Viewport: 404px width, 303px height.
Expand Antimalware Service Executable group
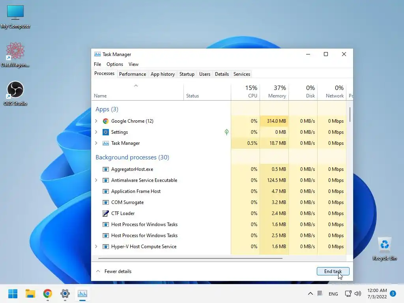point(96,180)
